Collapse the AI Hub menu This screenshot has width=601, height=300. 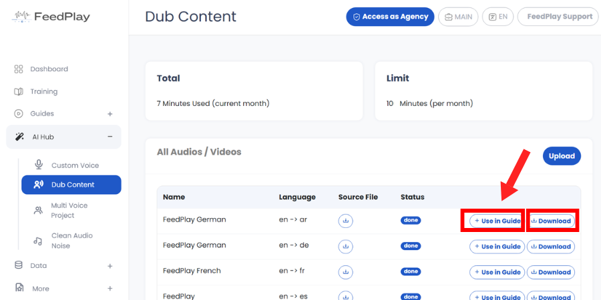(x=110, y=137)
